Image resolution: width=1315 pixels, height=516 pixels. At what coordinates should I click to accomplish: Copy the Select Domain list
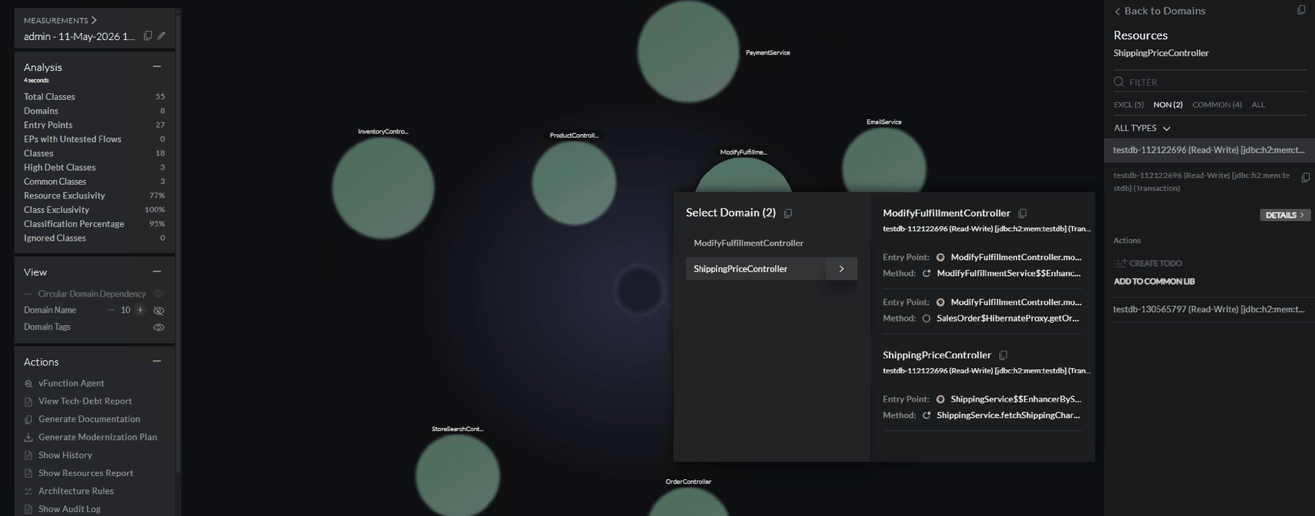tap(788, 213)
